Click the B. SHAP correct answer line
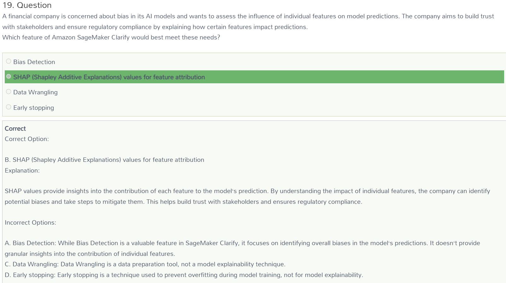 pyautogui.click(x=104, y=160)
